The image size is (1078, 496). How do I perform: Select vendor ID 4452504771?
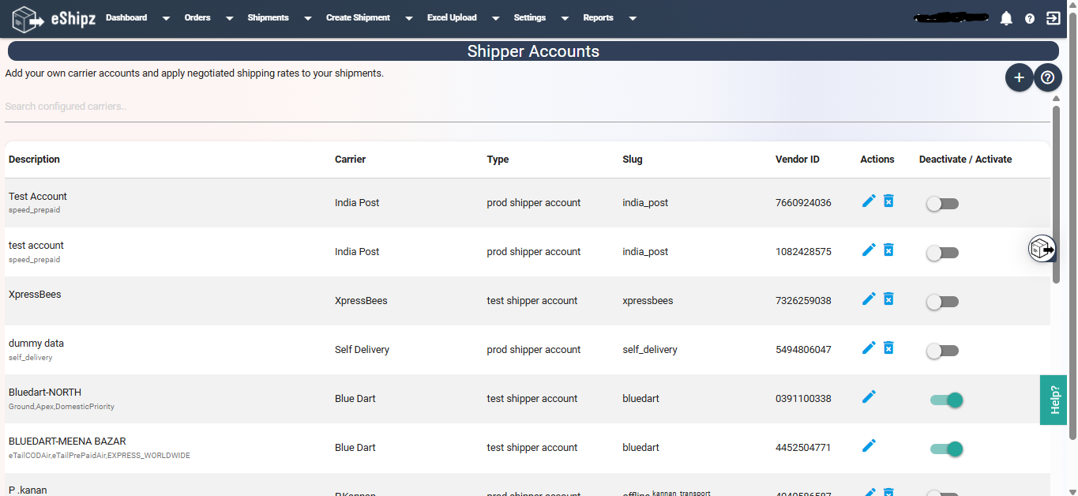click(x=803, y=447)
